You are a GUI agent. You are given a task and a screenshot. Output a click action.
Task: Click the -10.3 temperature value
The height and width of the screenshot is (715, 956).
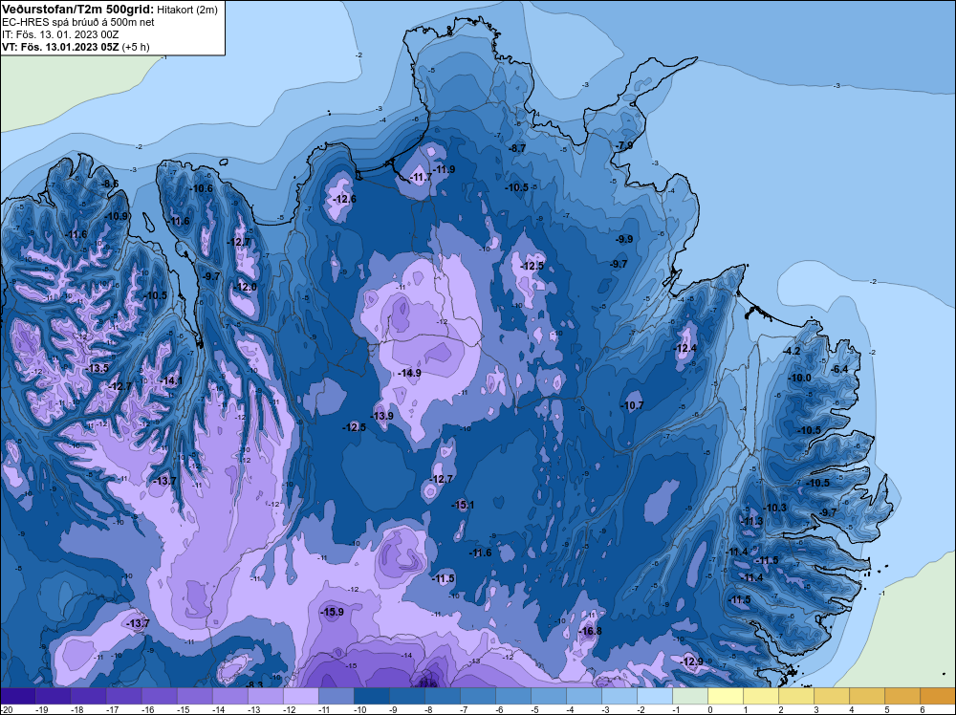[x=773, y=508]
